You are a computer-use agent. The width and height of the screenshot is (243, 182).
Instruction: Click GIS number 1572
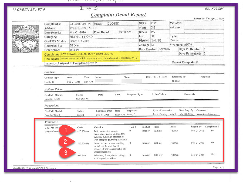(x=154, y=23)
